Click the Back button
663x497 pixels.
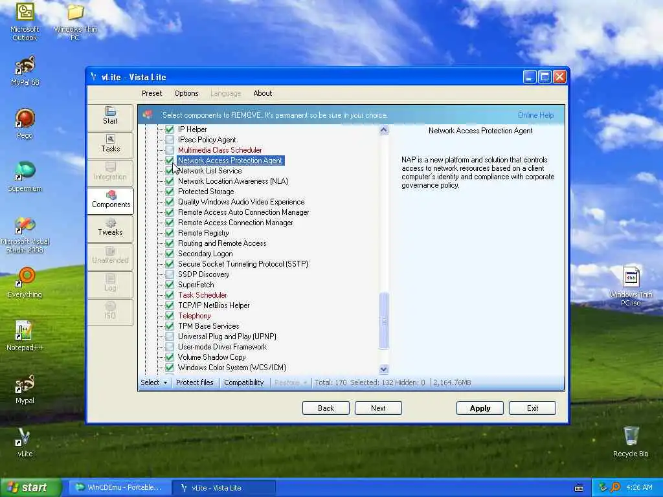(326, 408)
